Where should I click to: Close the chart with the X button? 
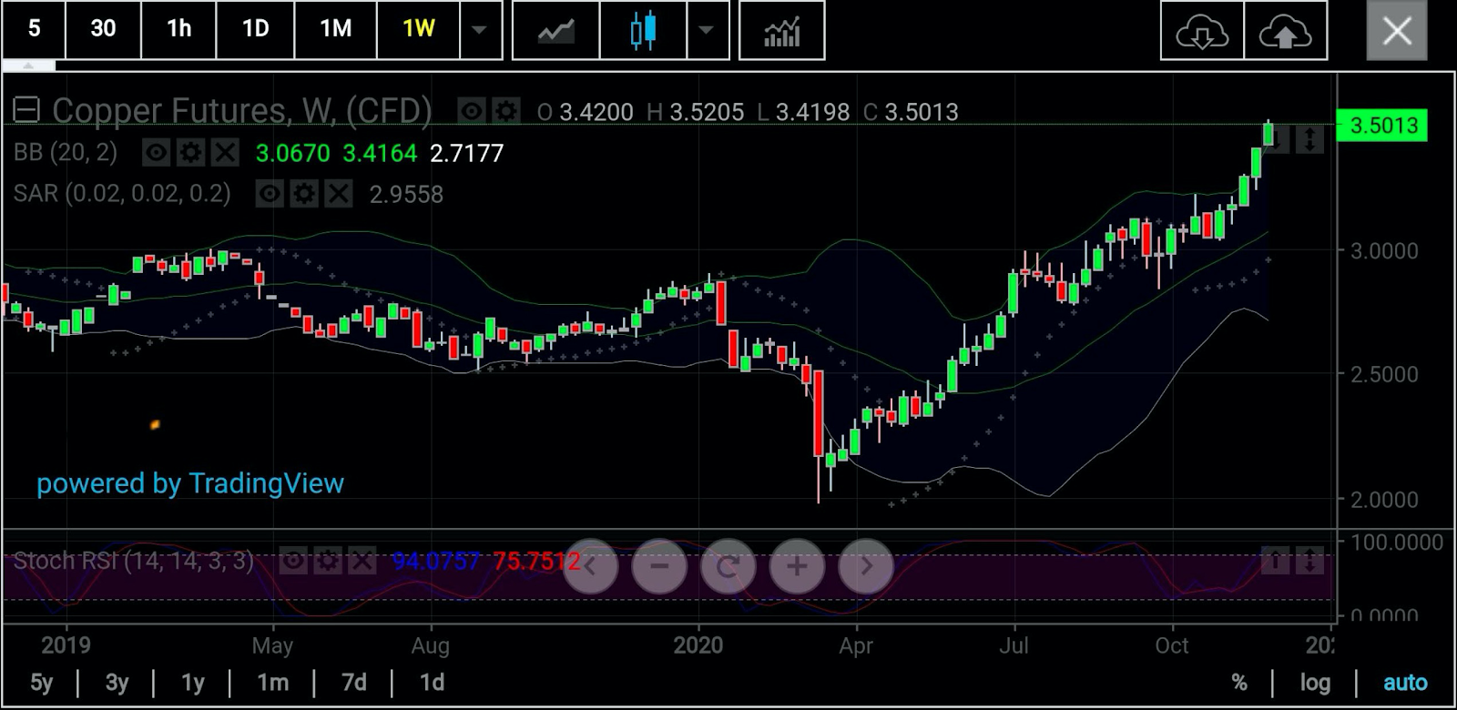tap(1397, 31)
